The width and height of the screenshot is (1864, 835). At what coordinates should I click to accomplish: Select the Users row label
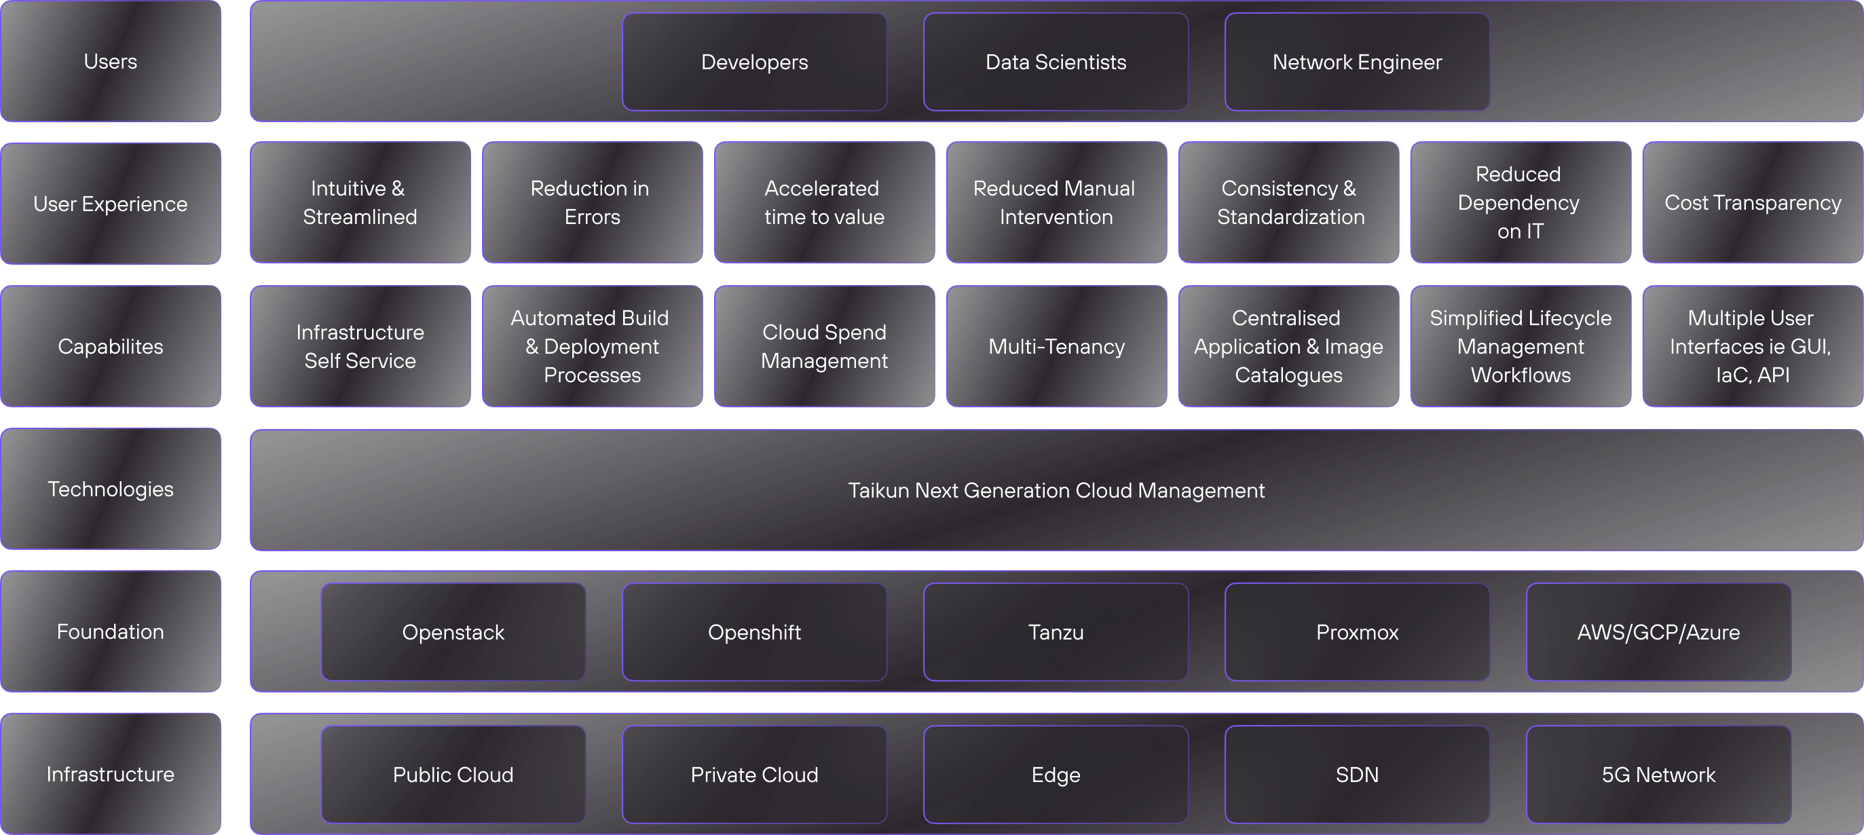[x=110, y=62]
